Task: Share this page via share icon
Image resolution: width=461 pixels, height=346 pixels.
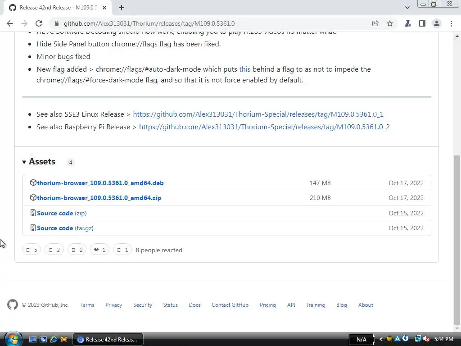Action: [375, 23]
